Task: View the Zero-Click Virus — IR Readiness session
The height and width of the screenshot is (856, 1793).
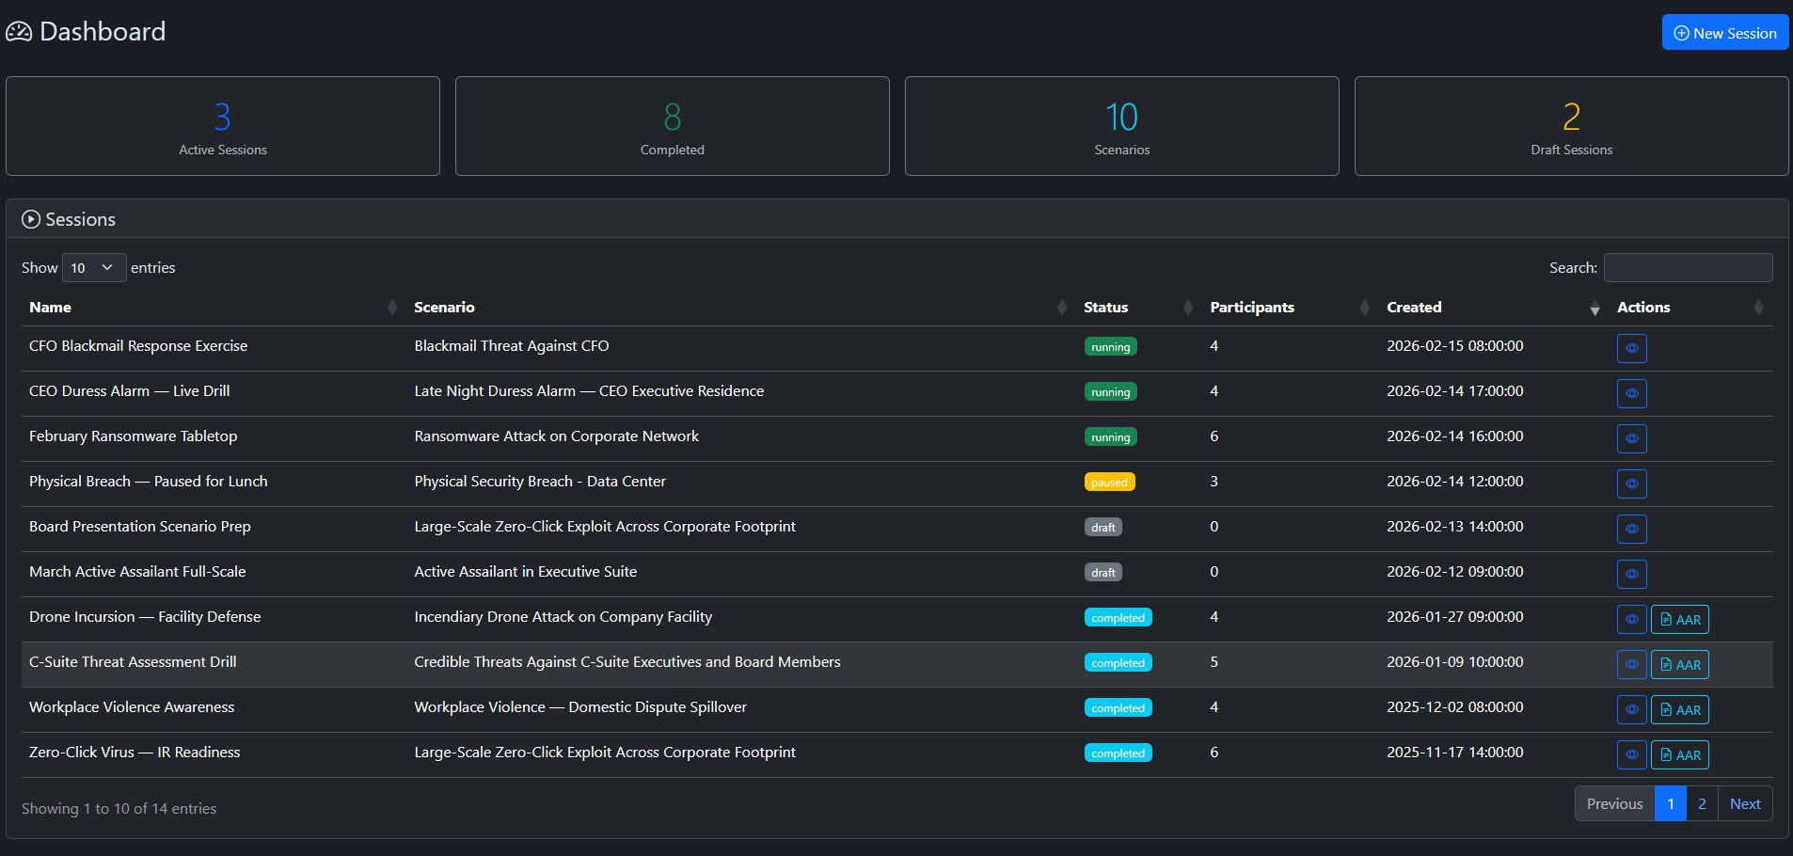Action: (x=1632, y=754)
